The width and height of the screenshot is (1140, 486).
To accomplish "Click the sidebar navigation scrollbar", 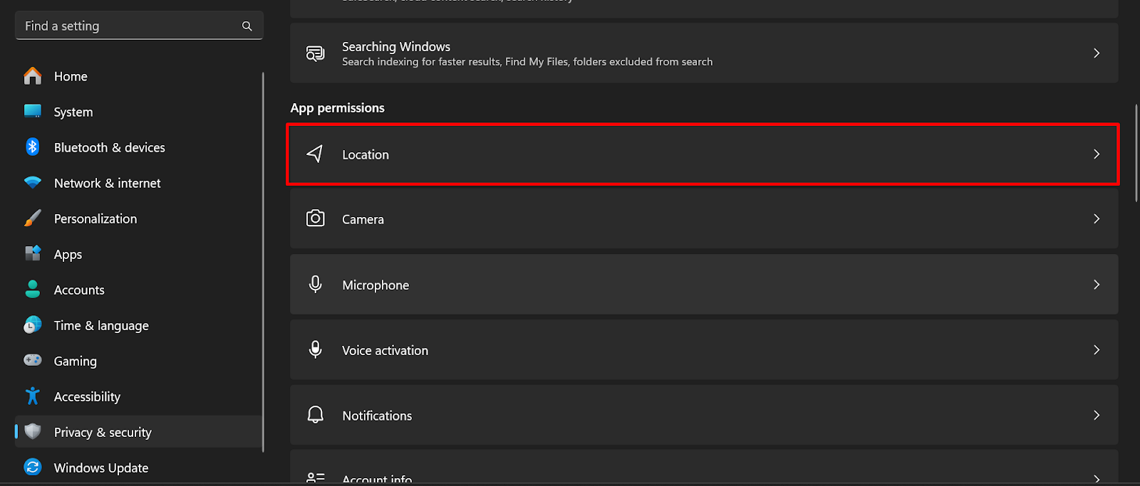I will click(263, 261).
